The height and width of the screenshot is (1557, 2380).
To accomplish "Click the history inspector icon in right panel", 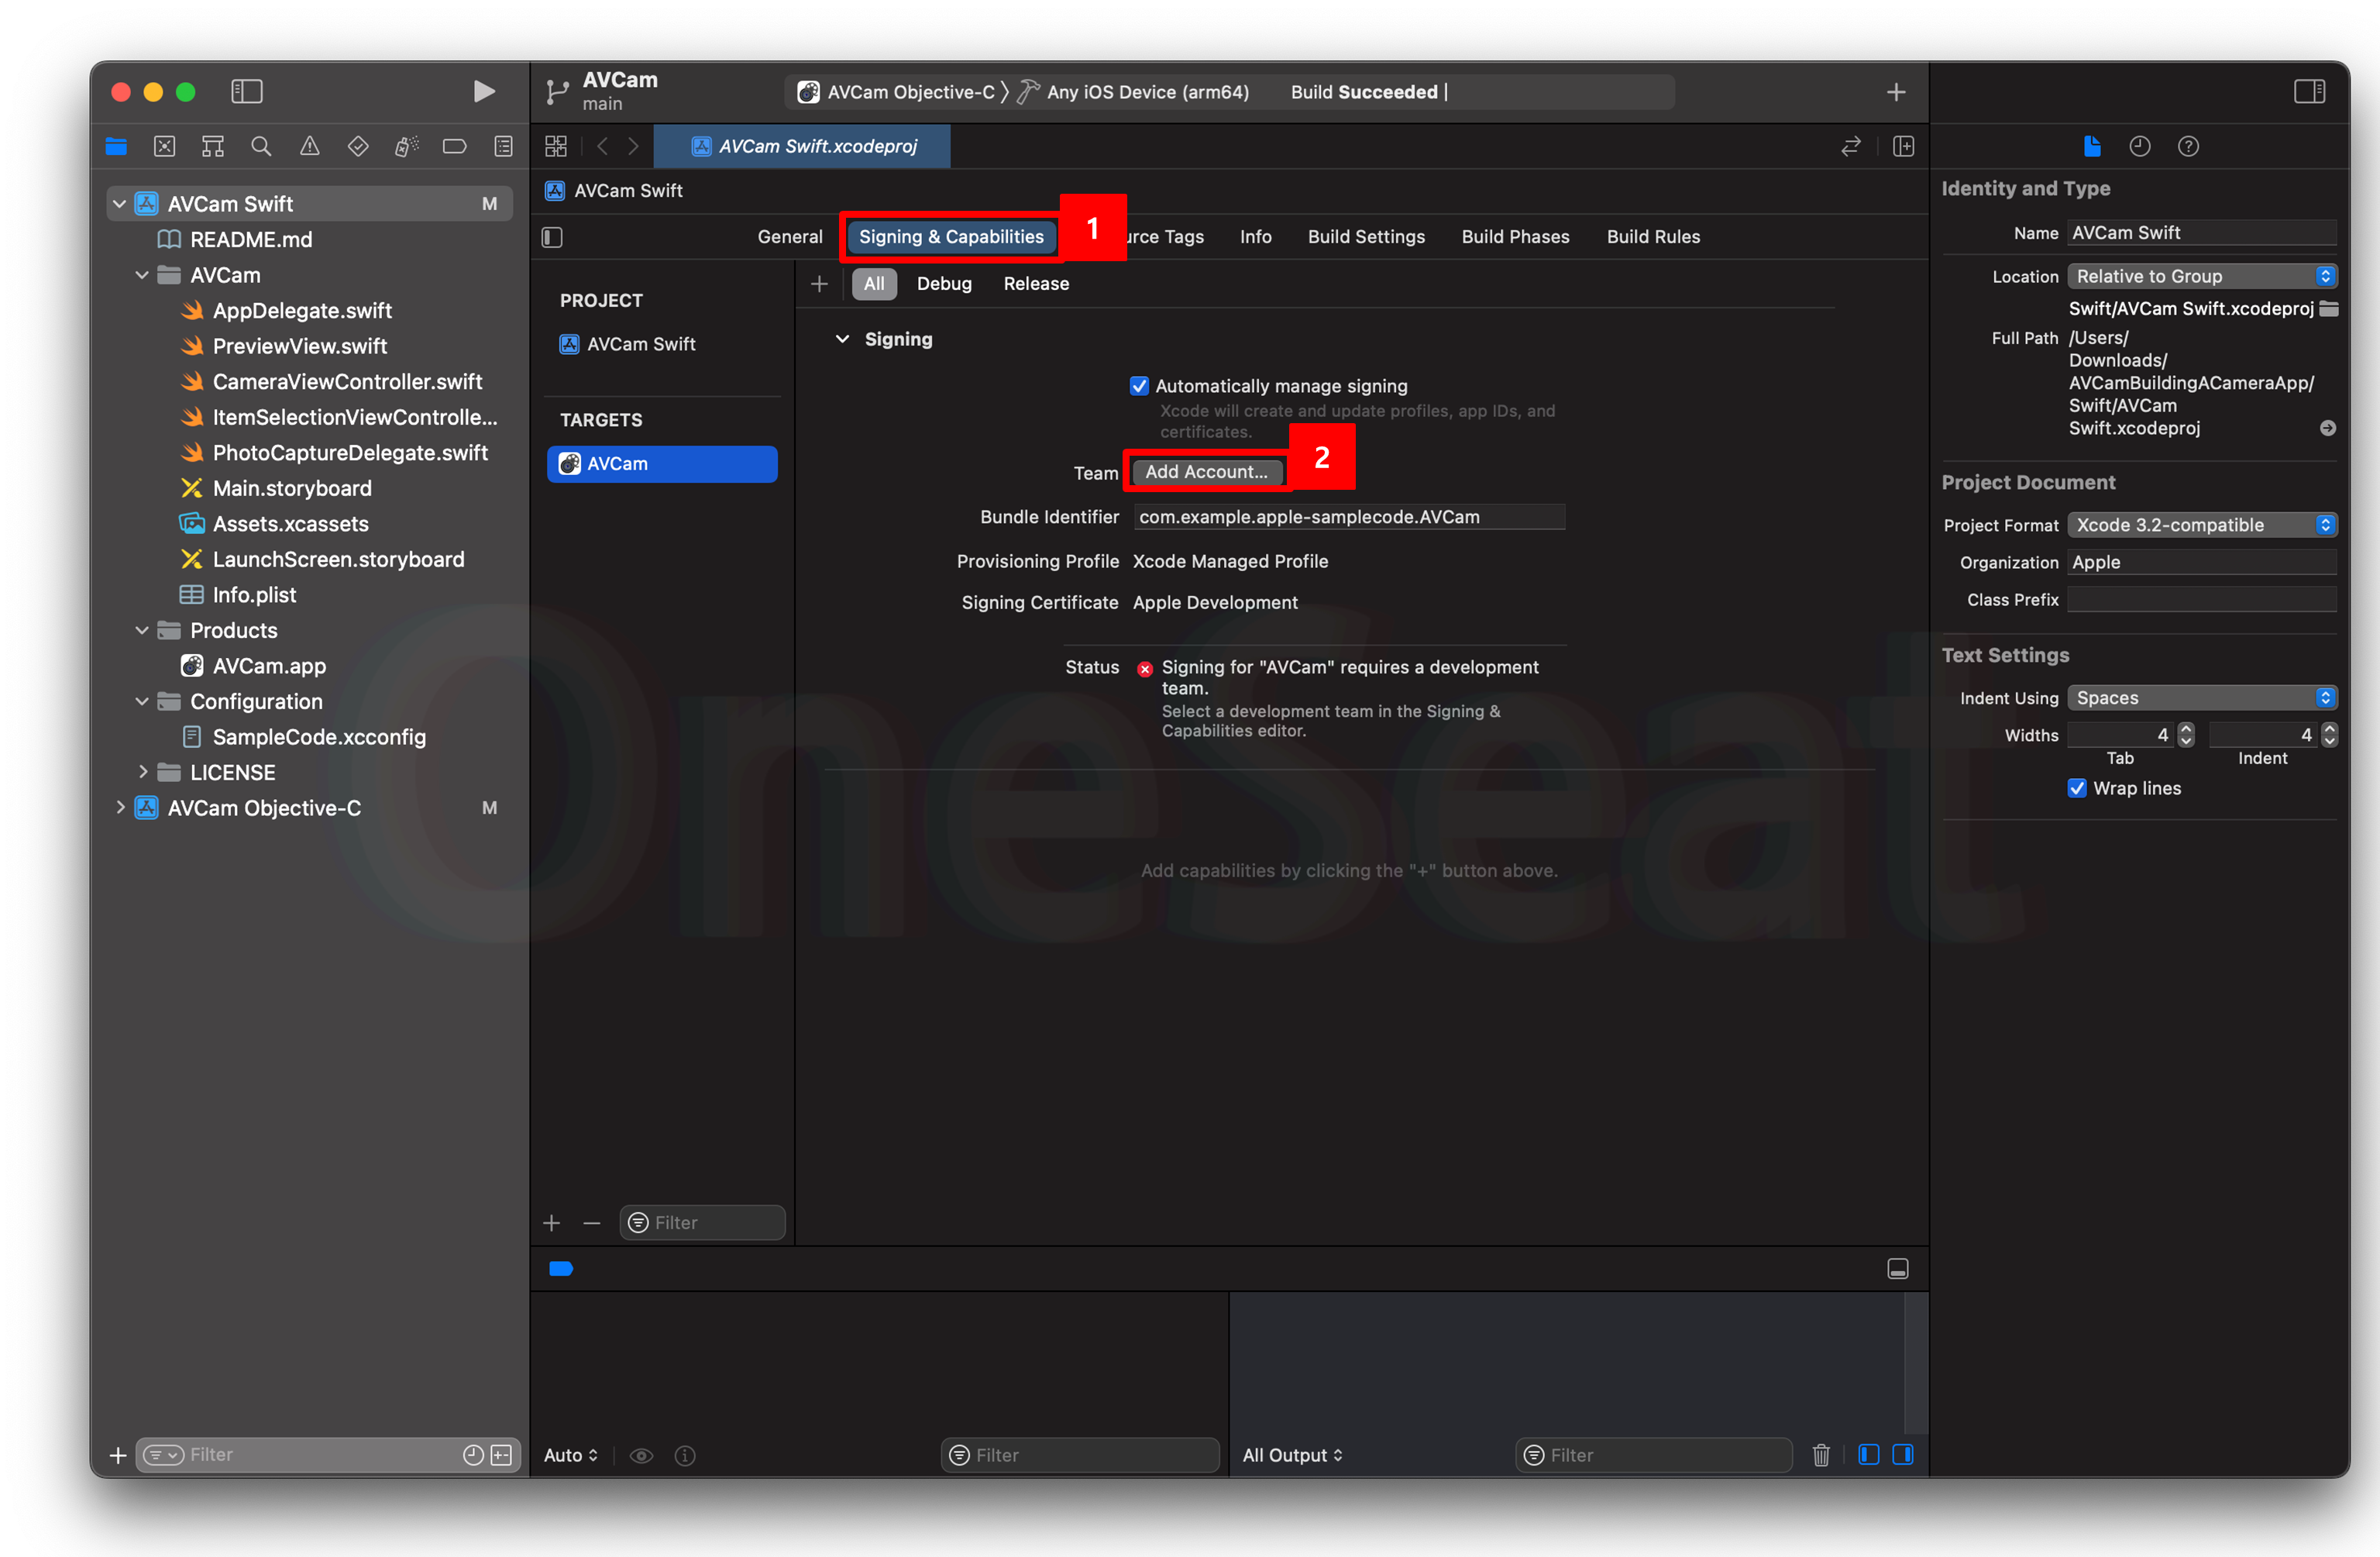I will (x=2135, y=146).
